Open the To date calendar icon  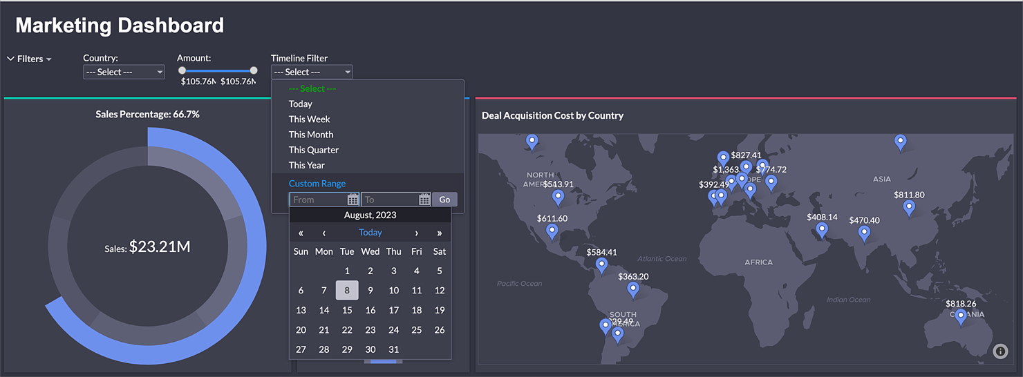(424, 200)
